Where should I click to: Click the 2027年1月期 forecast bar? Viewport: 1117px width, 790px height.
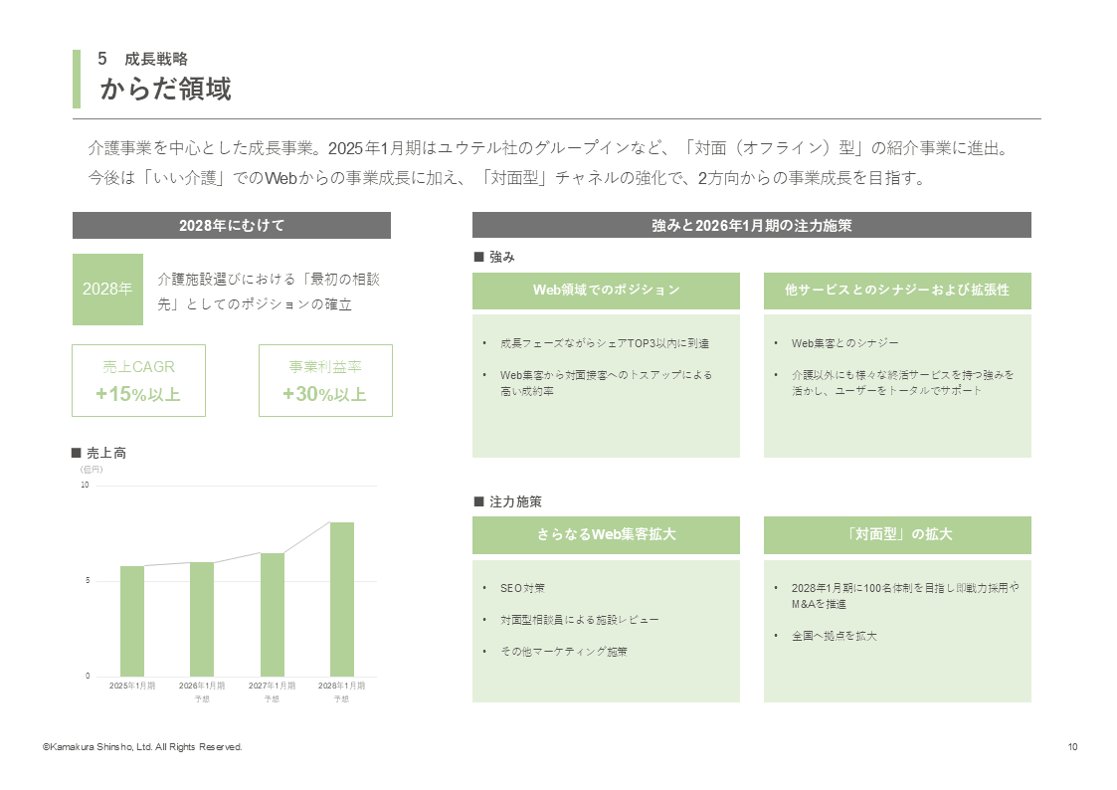point(272,614)
